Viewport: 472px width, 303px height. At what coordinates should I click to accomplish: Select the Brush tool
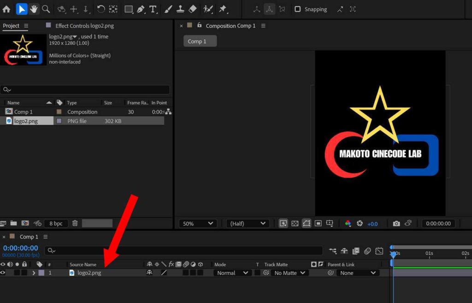coord(168,9)
